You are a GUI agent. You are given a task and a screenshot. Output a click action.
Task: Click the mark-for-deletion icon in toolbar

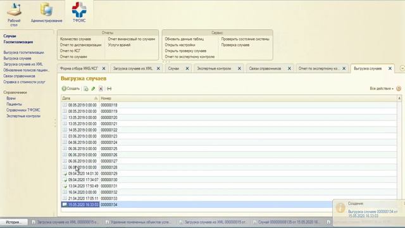[x=101, y=89]
